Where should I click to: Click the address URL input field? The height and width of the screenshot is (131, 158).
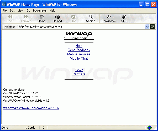click(82, 27)
